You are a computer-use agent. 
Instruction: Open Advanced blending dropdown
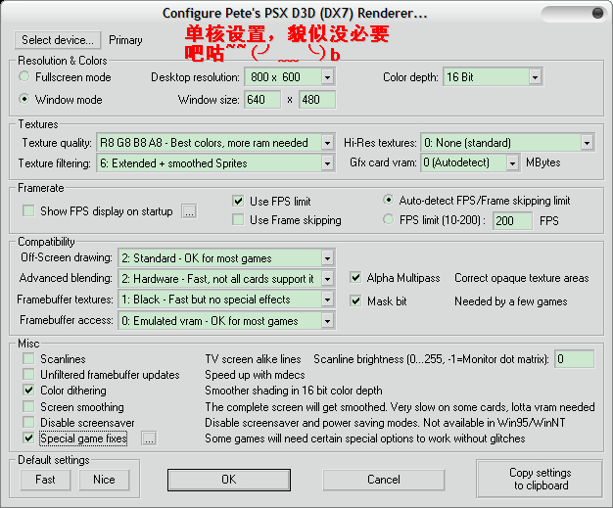point(328,279)
